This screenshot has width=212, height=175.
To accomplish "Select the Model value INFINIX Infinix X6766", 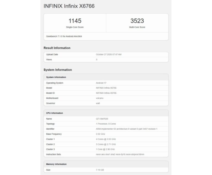I will click(106, 88).
